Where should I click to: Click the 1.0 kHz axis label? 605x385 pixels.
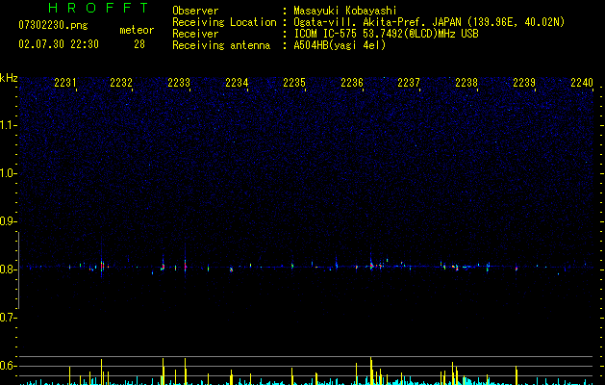pyautogui.click(x=9, y=173)
